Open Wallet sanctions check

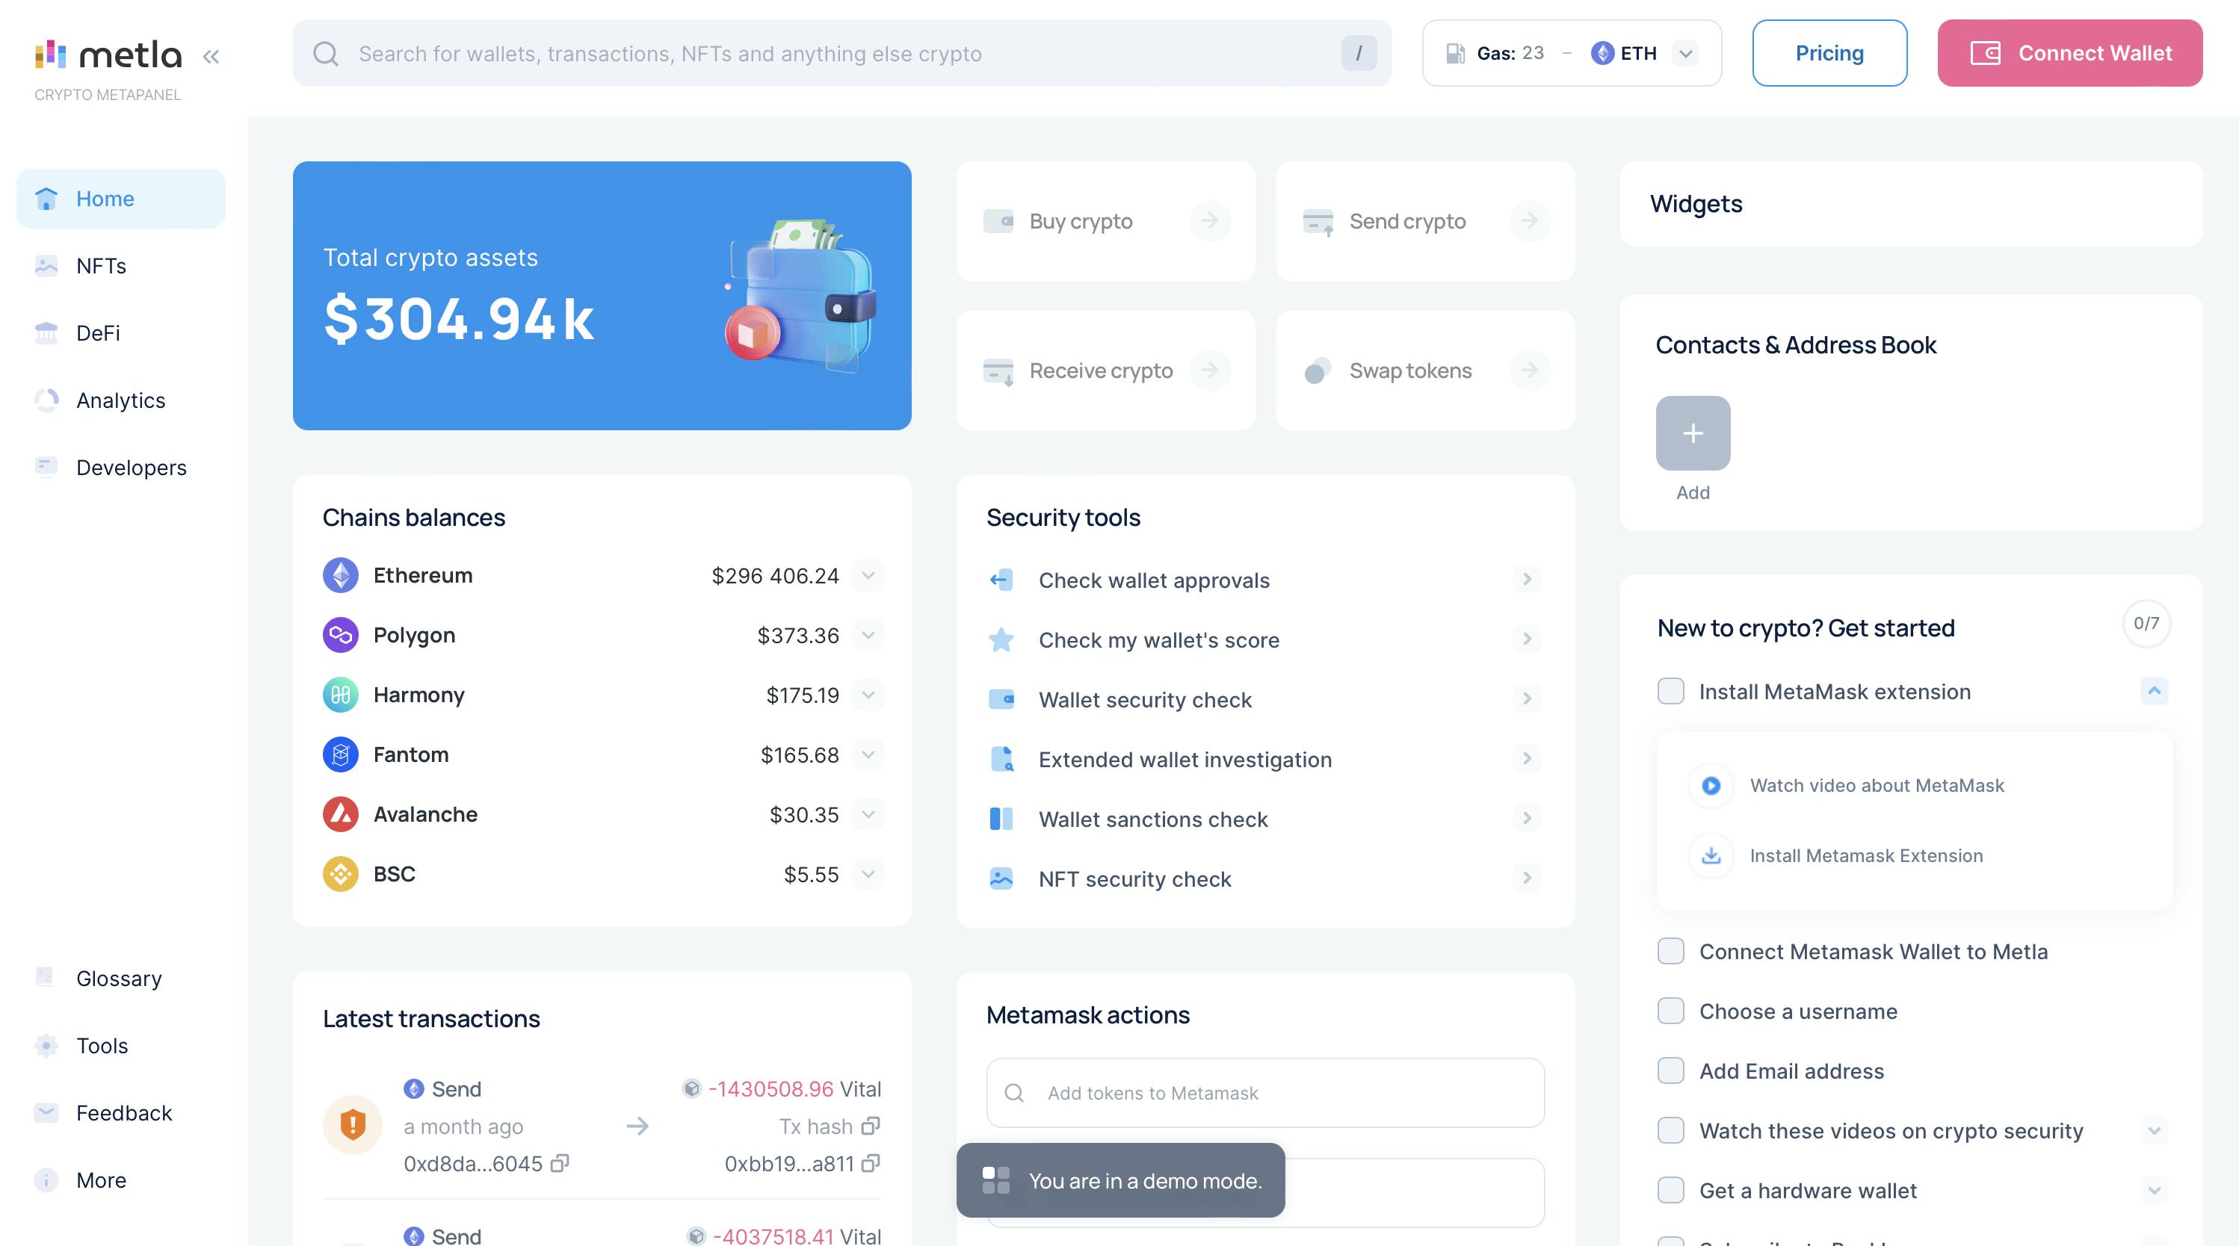(x=1264, y=819)
